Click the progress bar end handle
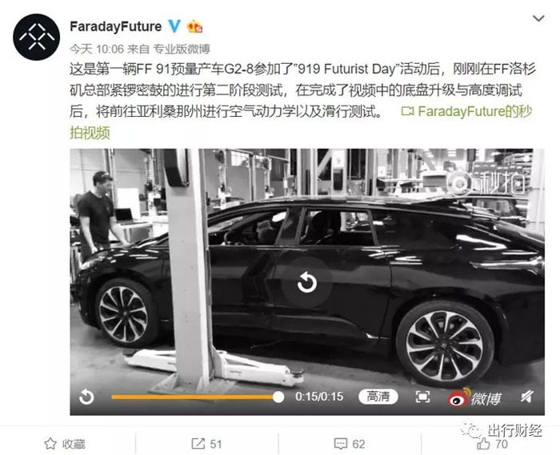This screenshot has width=560, height=455. [278, 397]
